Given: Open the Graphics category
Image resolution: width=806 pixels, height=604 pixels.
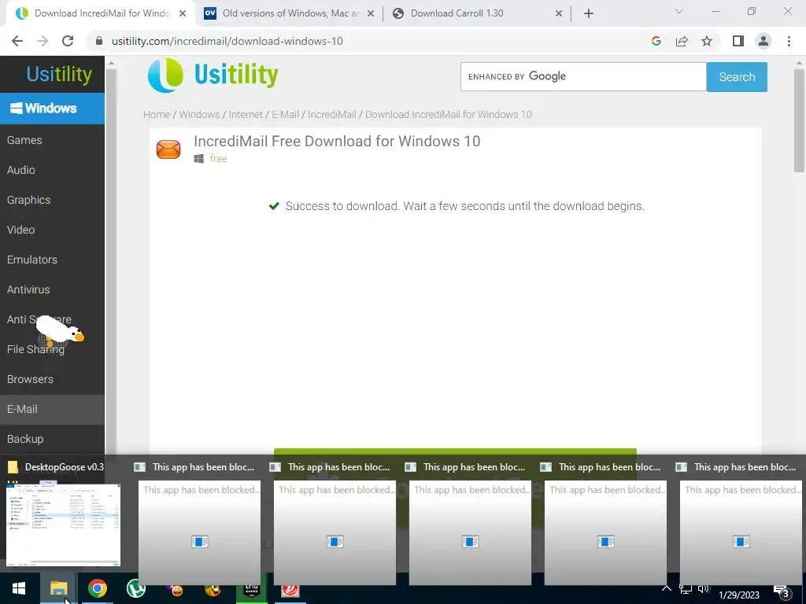Looking at the screenshot, I should [x=29, y=200].
